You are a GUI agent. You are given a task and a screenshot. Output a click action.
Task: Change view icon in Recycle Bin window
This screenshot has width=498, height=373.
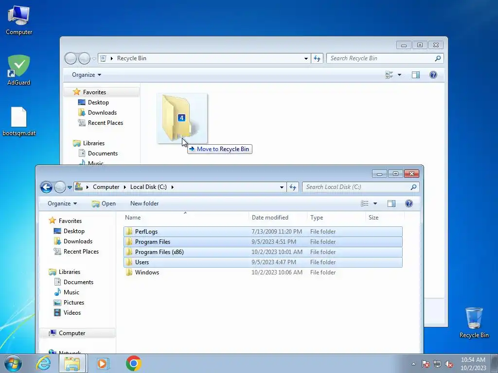click(x=389, y=75)
